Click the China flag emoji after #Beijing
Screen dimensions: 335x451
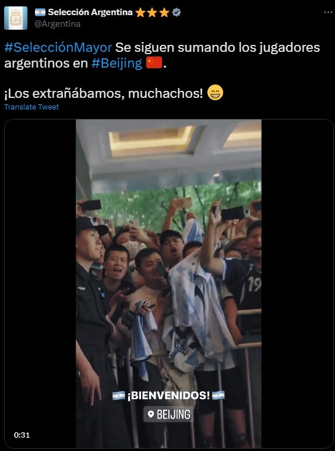[154, 63]
